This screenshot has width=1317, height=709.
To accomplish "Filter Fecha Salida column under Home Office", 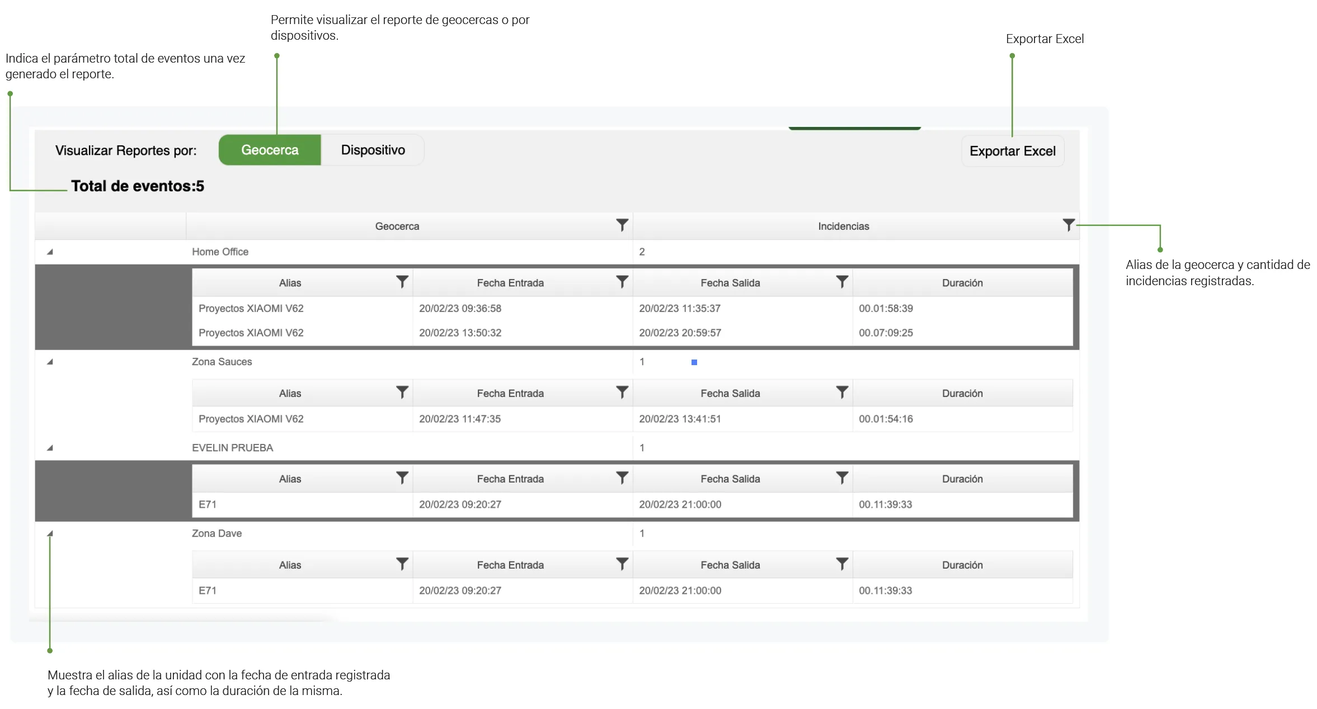I will pos(841,282).
